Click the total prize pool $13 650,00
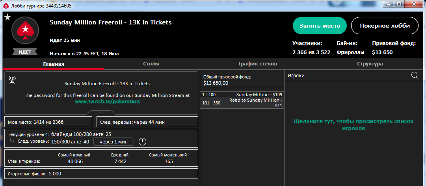 216,83
